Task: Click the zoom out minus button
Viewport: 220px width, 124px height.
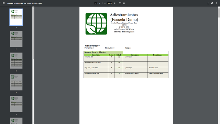Action: 105,3
